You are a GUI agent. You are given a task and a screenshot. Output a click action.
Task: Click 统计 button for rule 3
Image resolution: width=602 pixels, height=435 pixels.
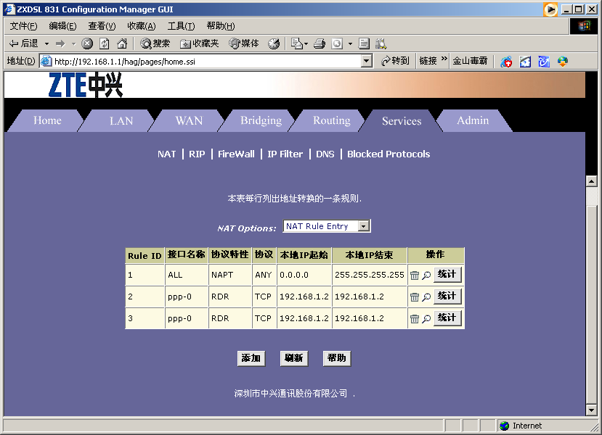pos(447,318)
